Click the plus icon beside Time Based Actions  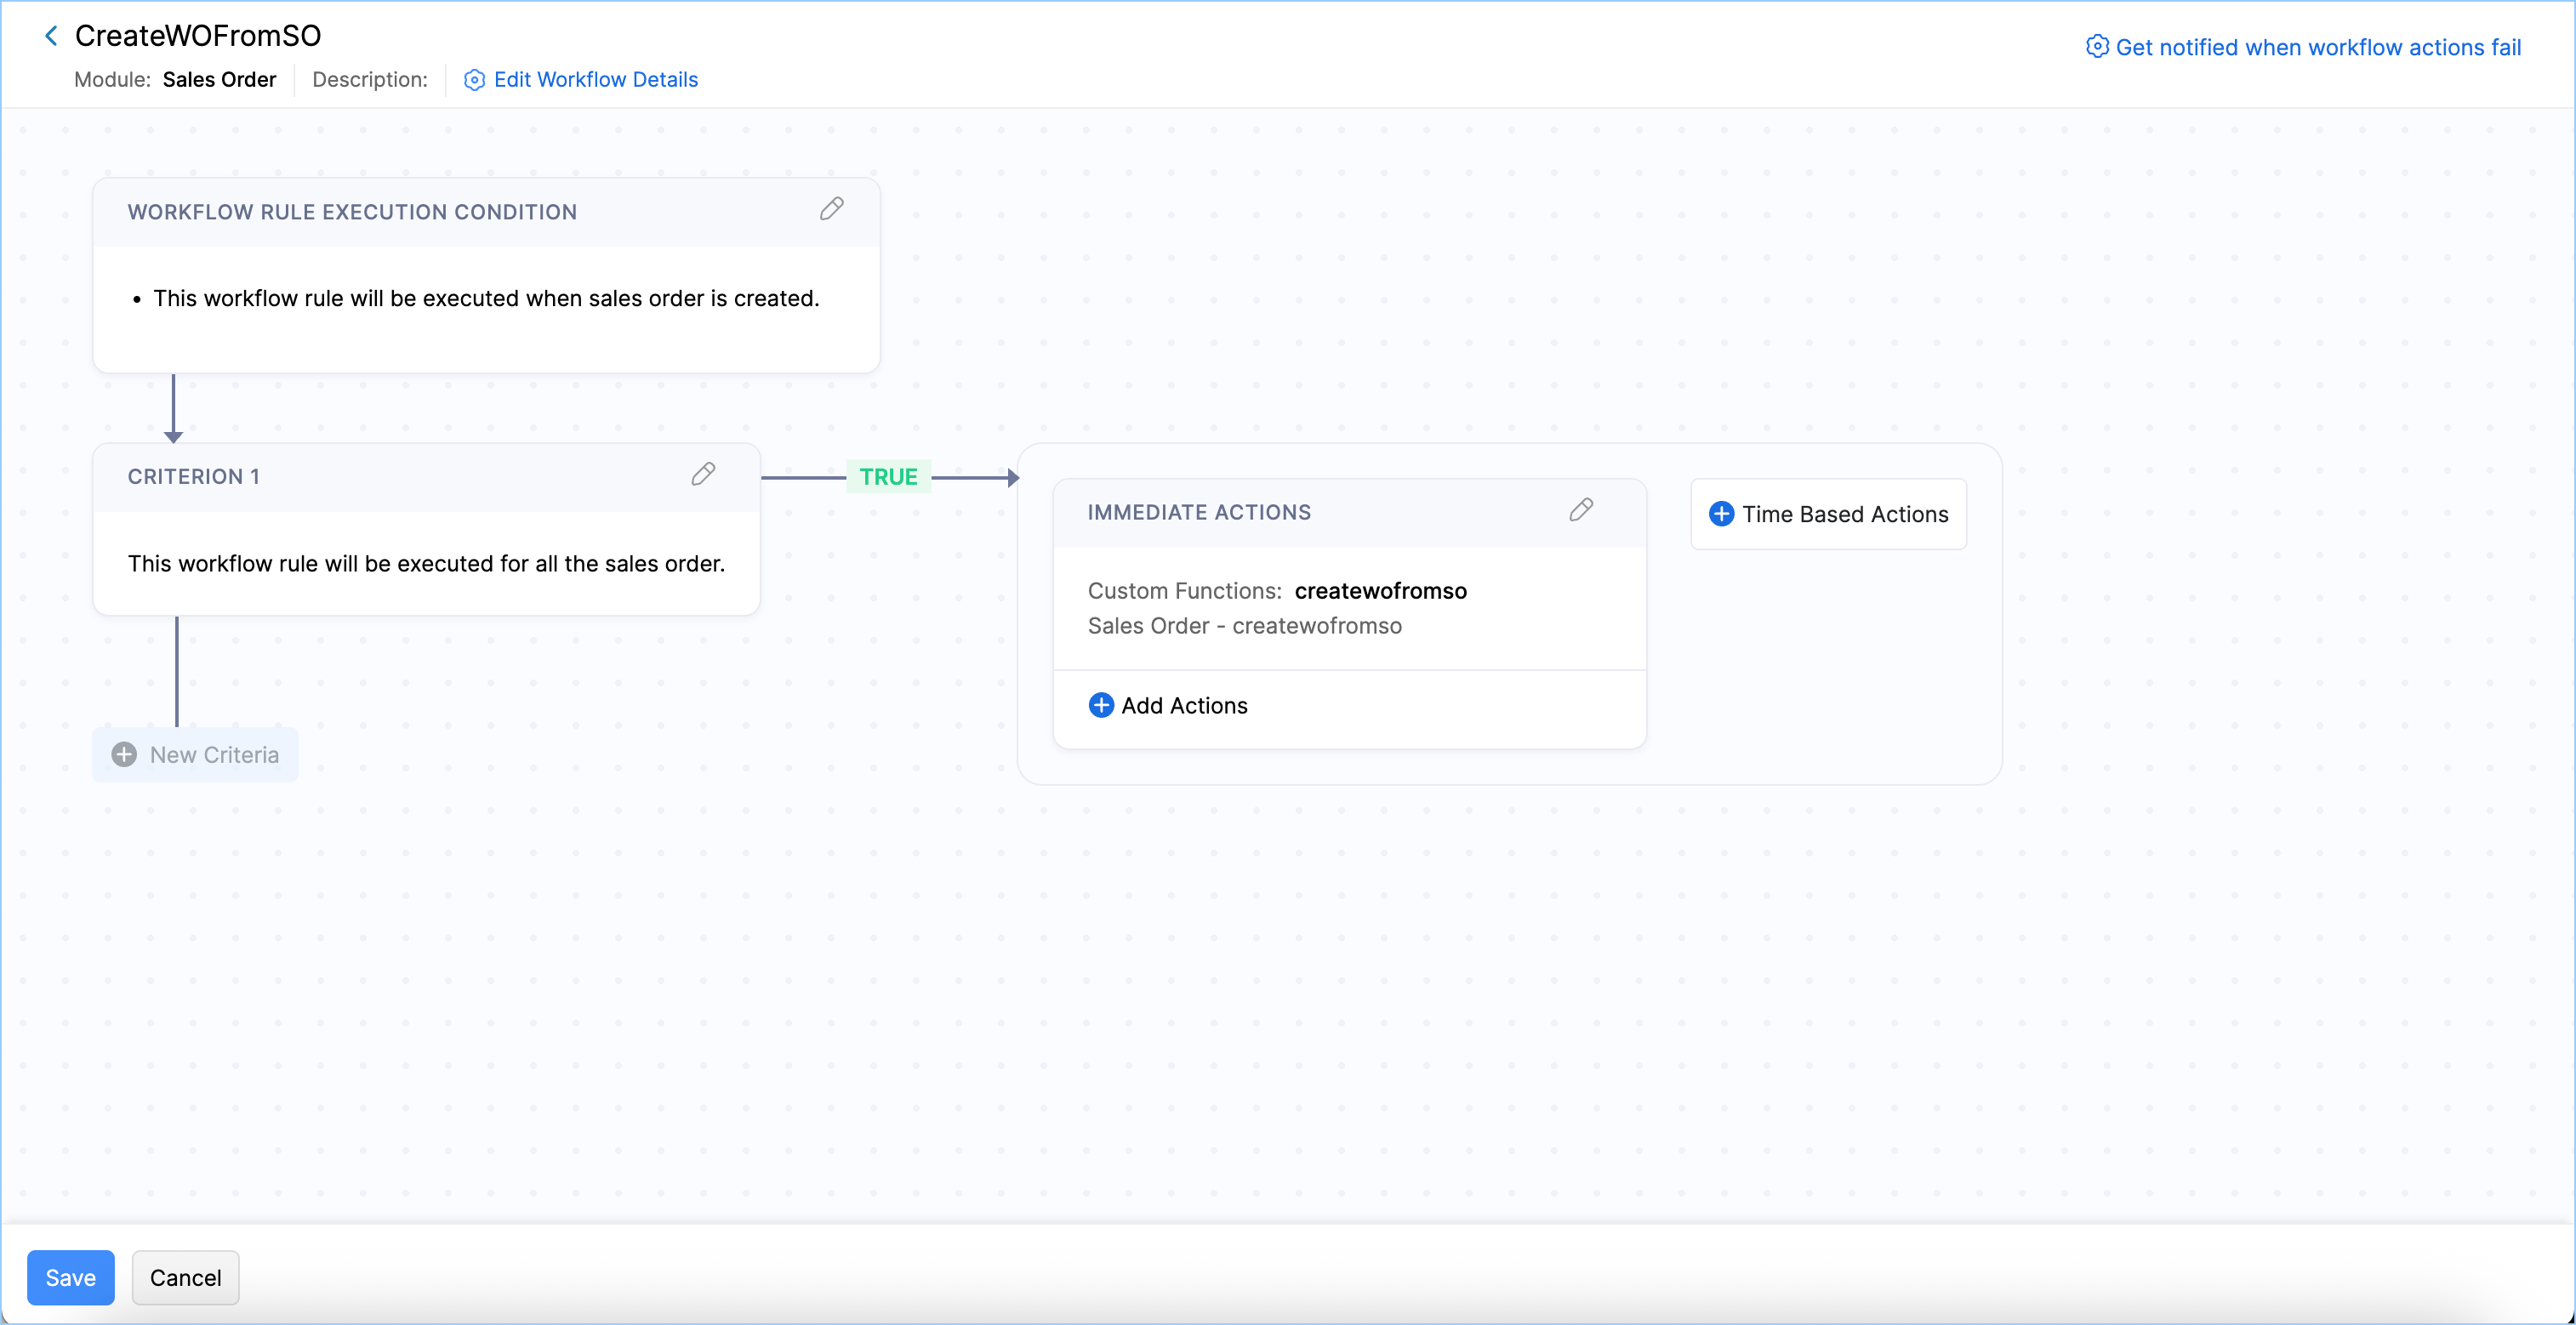click(1721, 514)
